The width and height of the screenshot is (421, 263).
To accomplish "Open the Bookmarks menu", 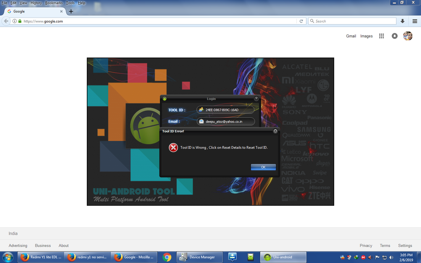I will pos(54,3).
